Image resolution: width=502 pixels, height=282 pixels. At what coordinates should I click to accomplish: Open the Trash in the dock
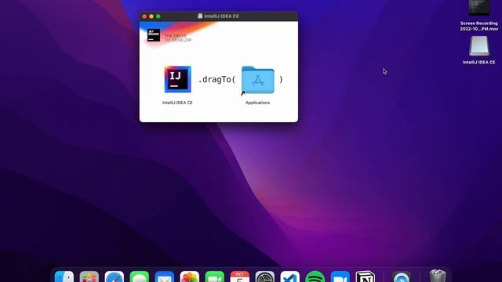pos(438,277)
